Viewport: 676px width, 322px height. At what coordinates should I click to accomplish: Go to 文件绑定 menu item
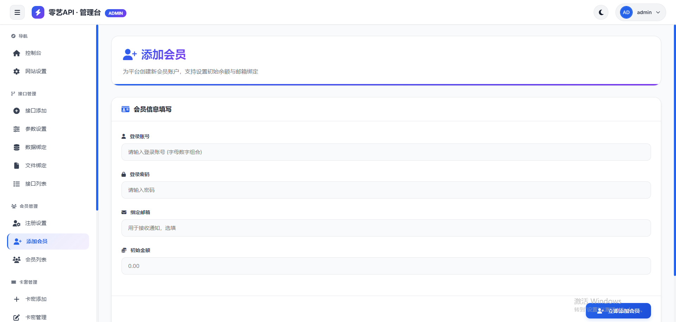coord(36,166)
